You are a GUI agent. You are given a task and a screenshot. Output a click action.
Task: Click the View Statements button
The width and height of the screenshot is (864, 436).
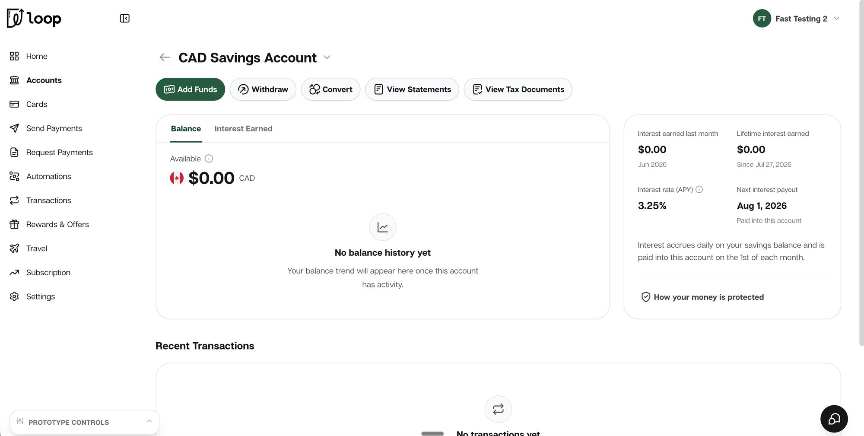(412, 89)
